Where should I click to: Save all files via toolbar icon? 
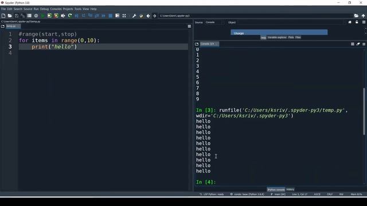click(23, 15)
